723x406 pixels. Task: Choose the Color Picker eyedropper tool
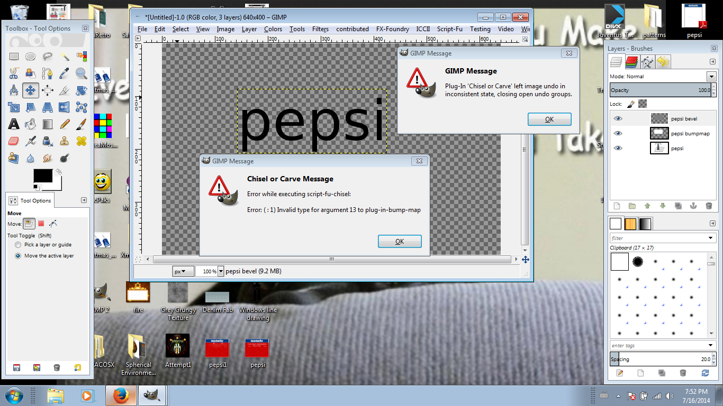(x=65, y=73)
